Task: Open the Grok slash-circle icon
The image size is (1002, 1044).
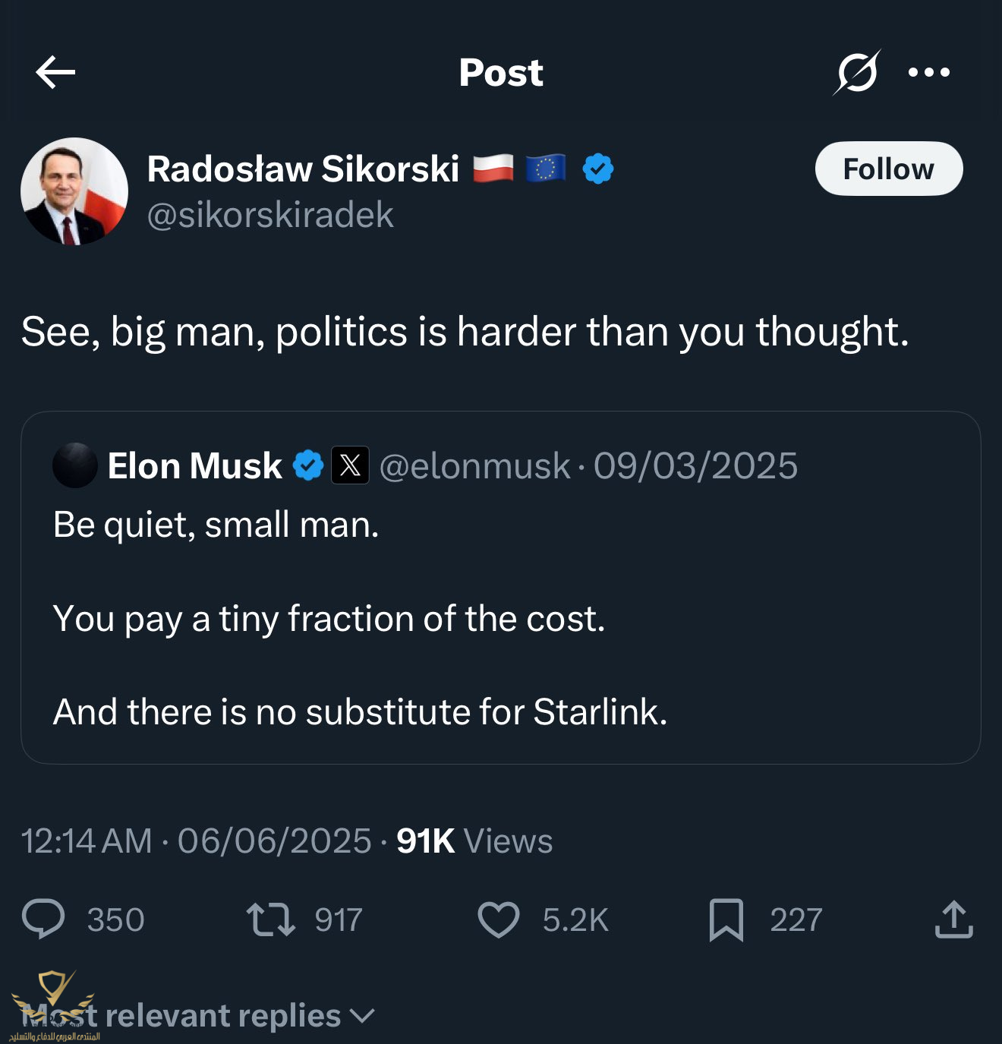Action: click(857, 73)
